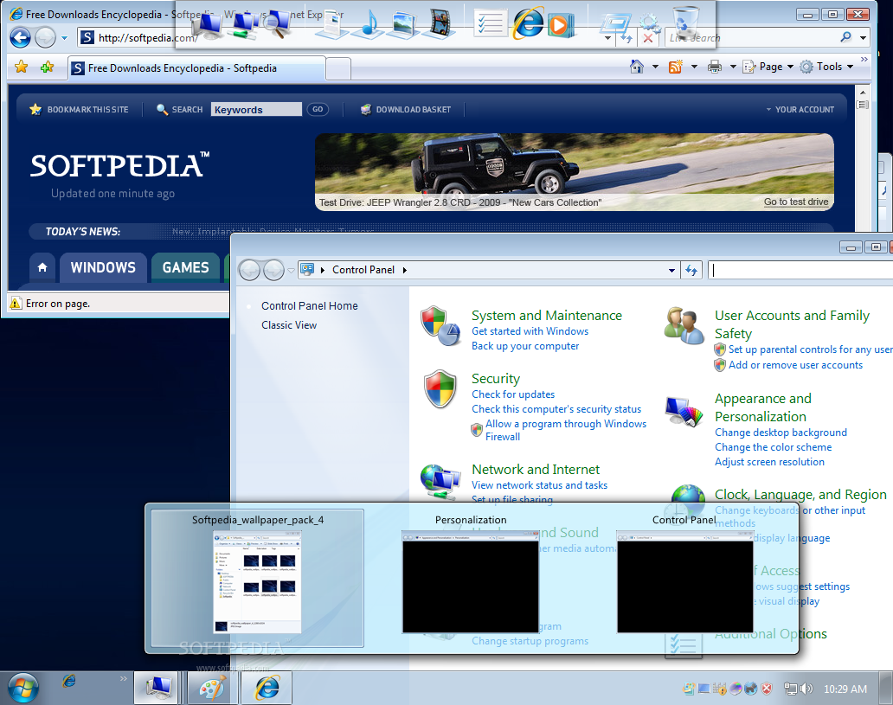
Task: Open the RSS feeds icon in Internet Explorer
Action: coord(676,67)
